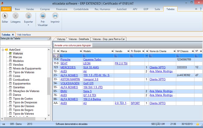Close the Tabelas document tab

pyautogui.click(x=13, y=35)
